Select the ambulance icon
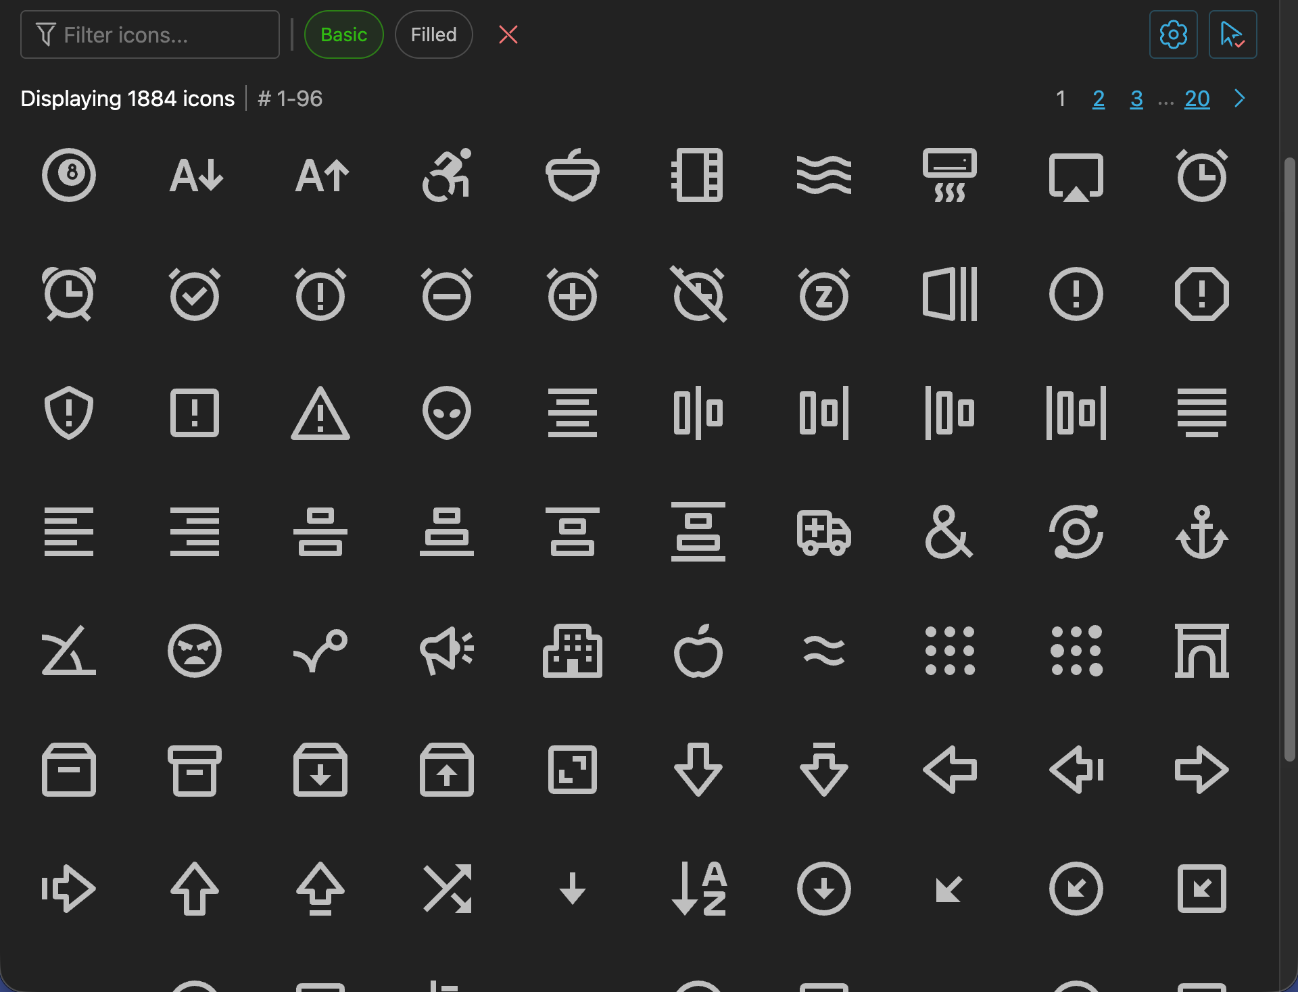Image resolution: width=1298 pixels, height=992 pixels. coord(823,533)
